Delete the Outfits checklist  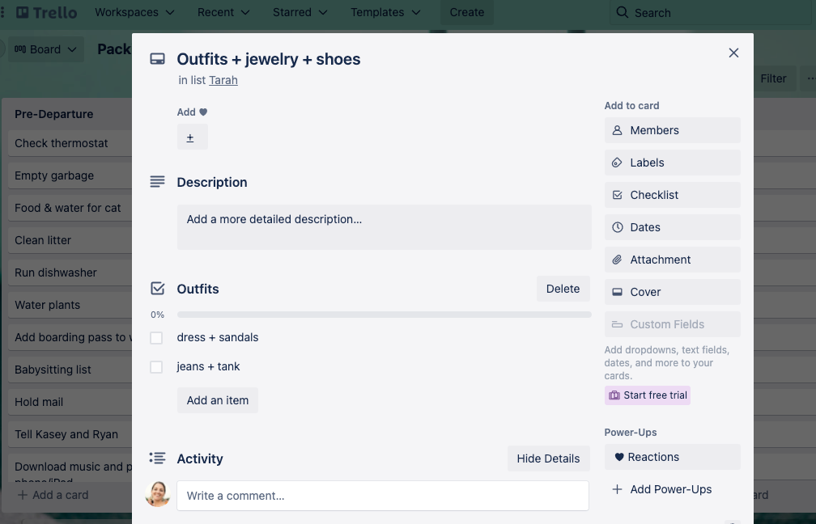click(x=563, y=289)
